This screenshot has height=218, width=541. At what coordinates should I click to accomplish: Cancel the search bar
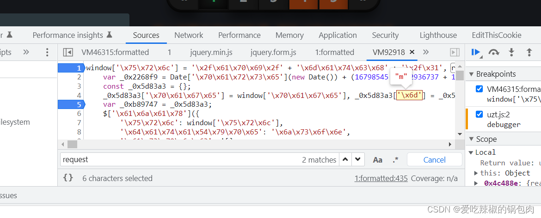coord(434,160)
